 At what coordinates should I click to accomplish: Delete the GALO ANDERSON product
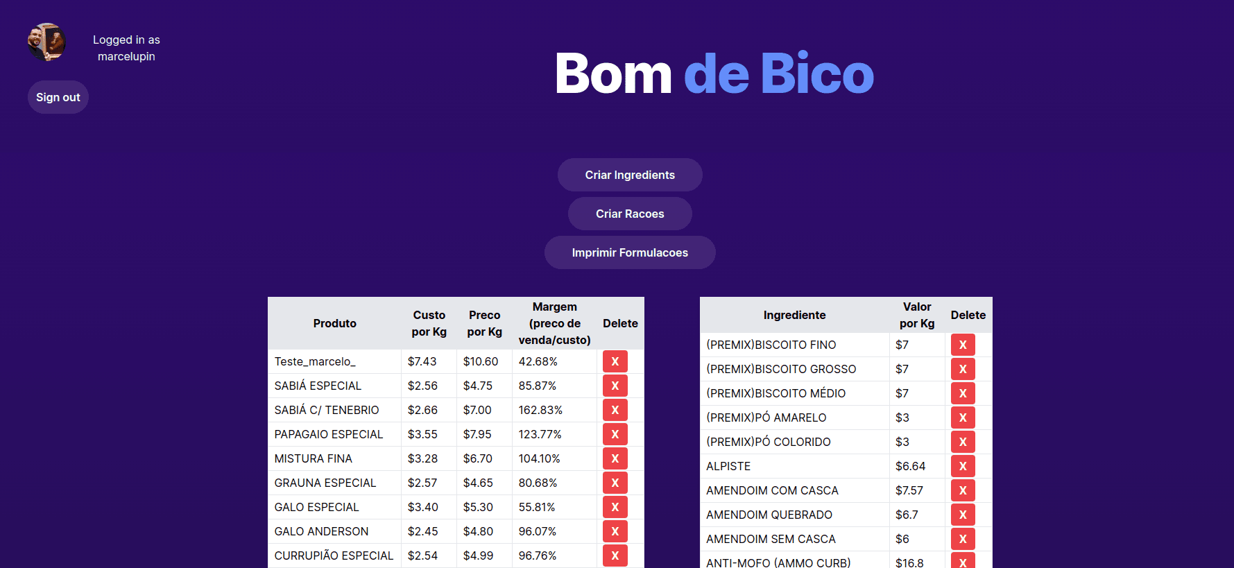(615, 531)
